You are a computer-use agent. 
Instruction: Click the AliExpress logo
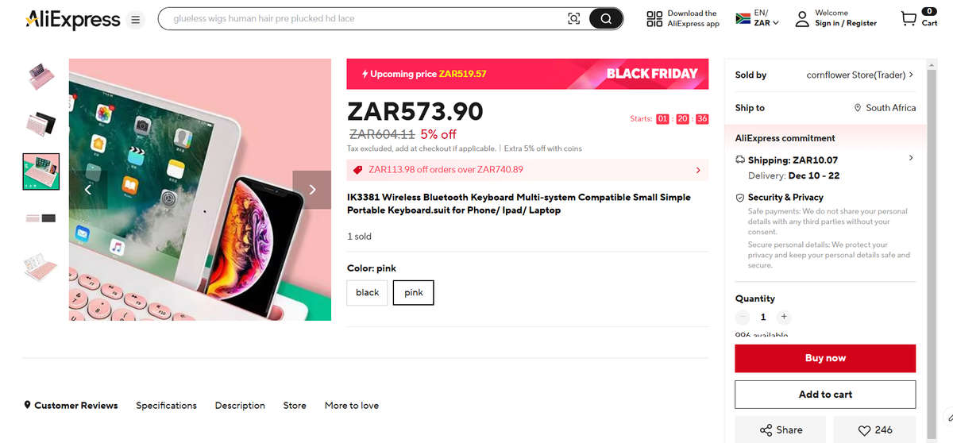coord(72,19)
